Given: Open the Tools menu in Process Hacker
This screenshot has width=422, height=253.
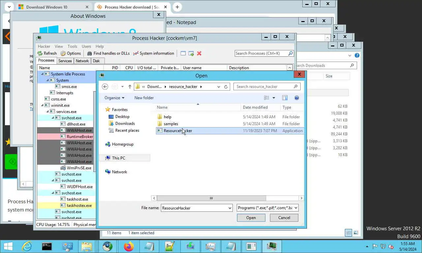Looking at the screenshot, I should 72,46.
